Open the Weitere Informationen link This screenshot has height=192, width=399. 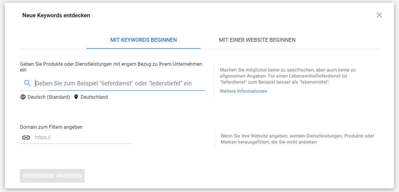point(243,91)
